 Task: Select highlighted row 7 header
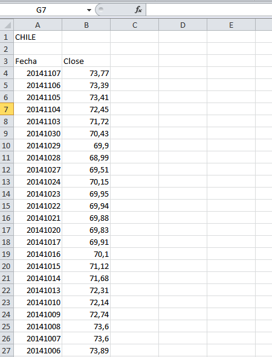click(7, 110)
